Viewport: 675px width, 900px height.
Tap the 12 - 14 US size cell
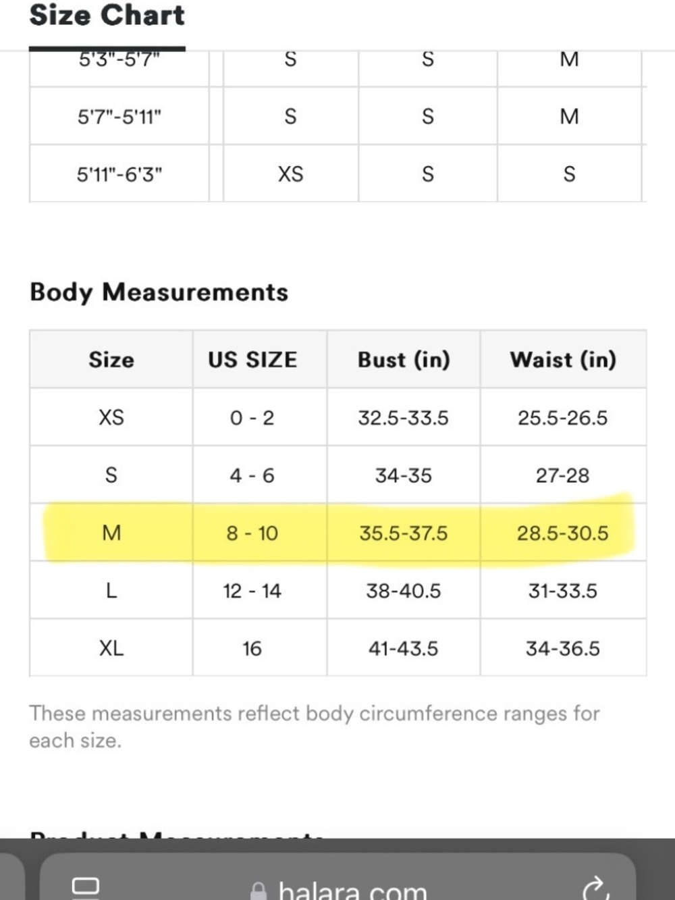(252, 591)
